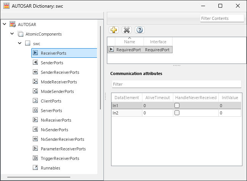Collapse the AUTOSAR root node
Image resolution: width=247 pixels, height=181 pixels.
[5, 24]
